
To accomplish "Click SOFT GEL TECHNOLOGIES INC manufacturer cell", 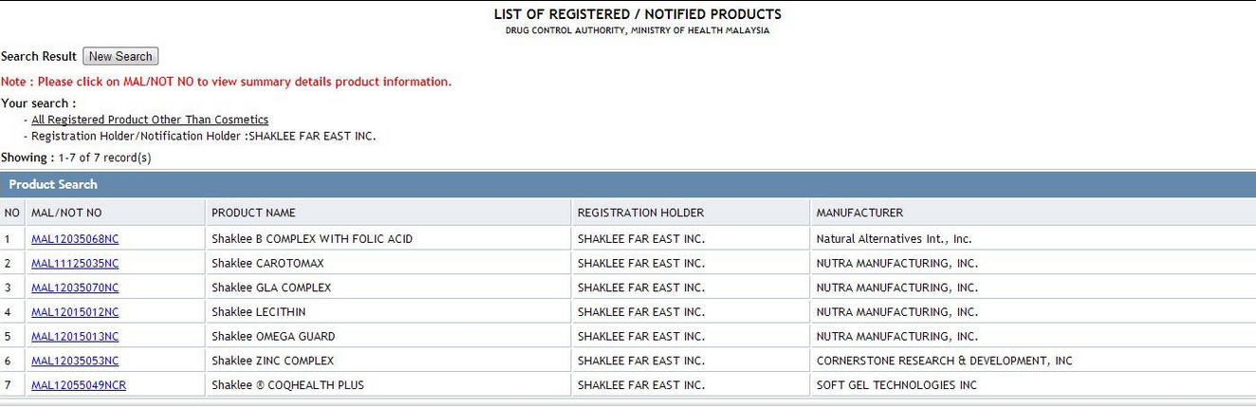I will pyautogui.click(x=896, y=385).
